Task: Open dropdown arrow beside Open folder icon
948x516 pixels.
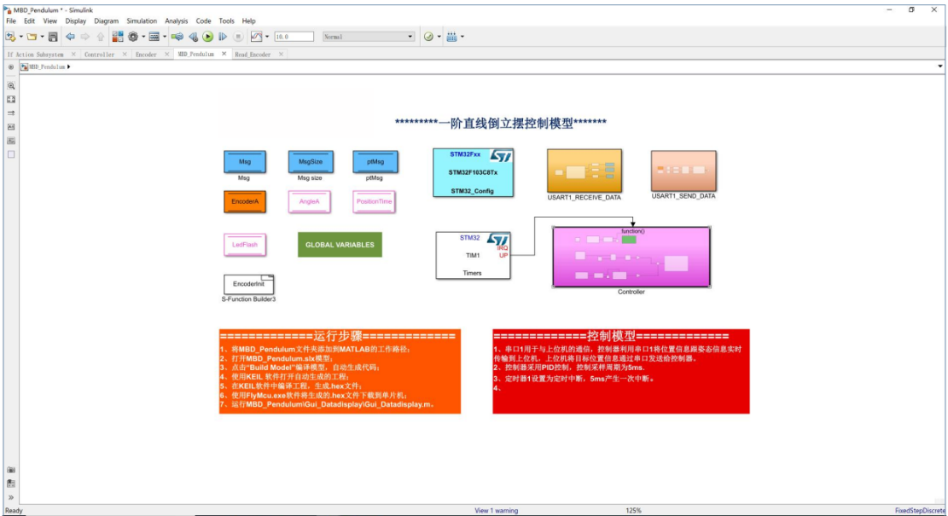Action: [42, 37]
